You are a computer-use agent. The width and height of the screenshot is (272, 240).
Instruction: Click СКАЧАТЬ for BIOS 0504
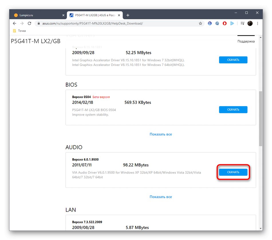pyautogui.click(x=233, y=110)
